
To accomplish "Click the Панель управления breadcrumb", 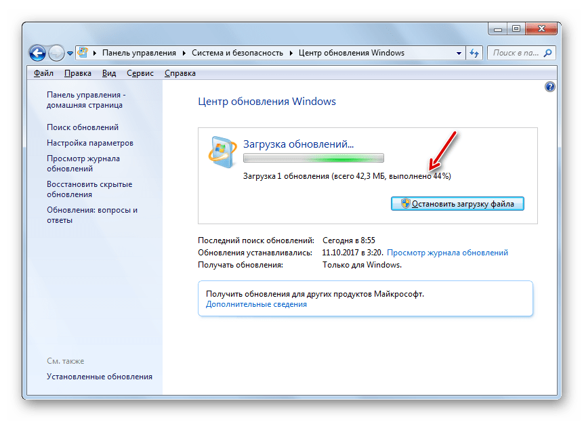I will click(139, 53).
